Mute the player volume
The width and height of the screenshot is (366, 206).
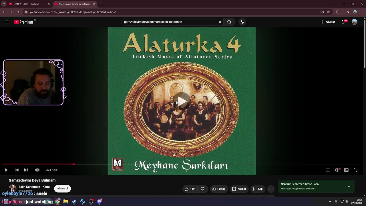point(37,170)
